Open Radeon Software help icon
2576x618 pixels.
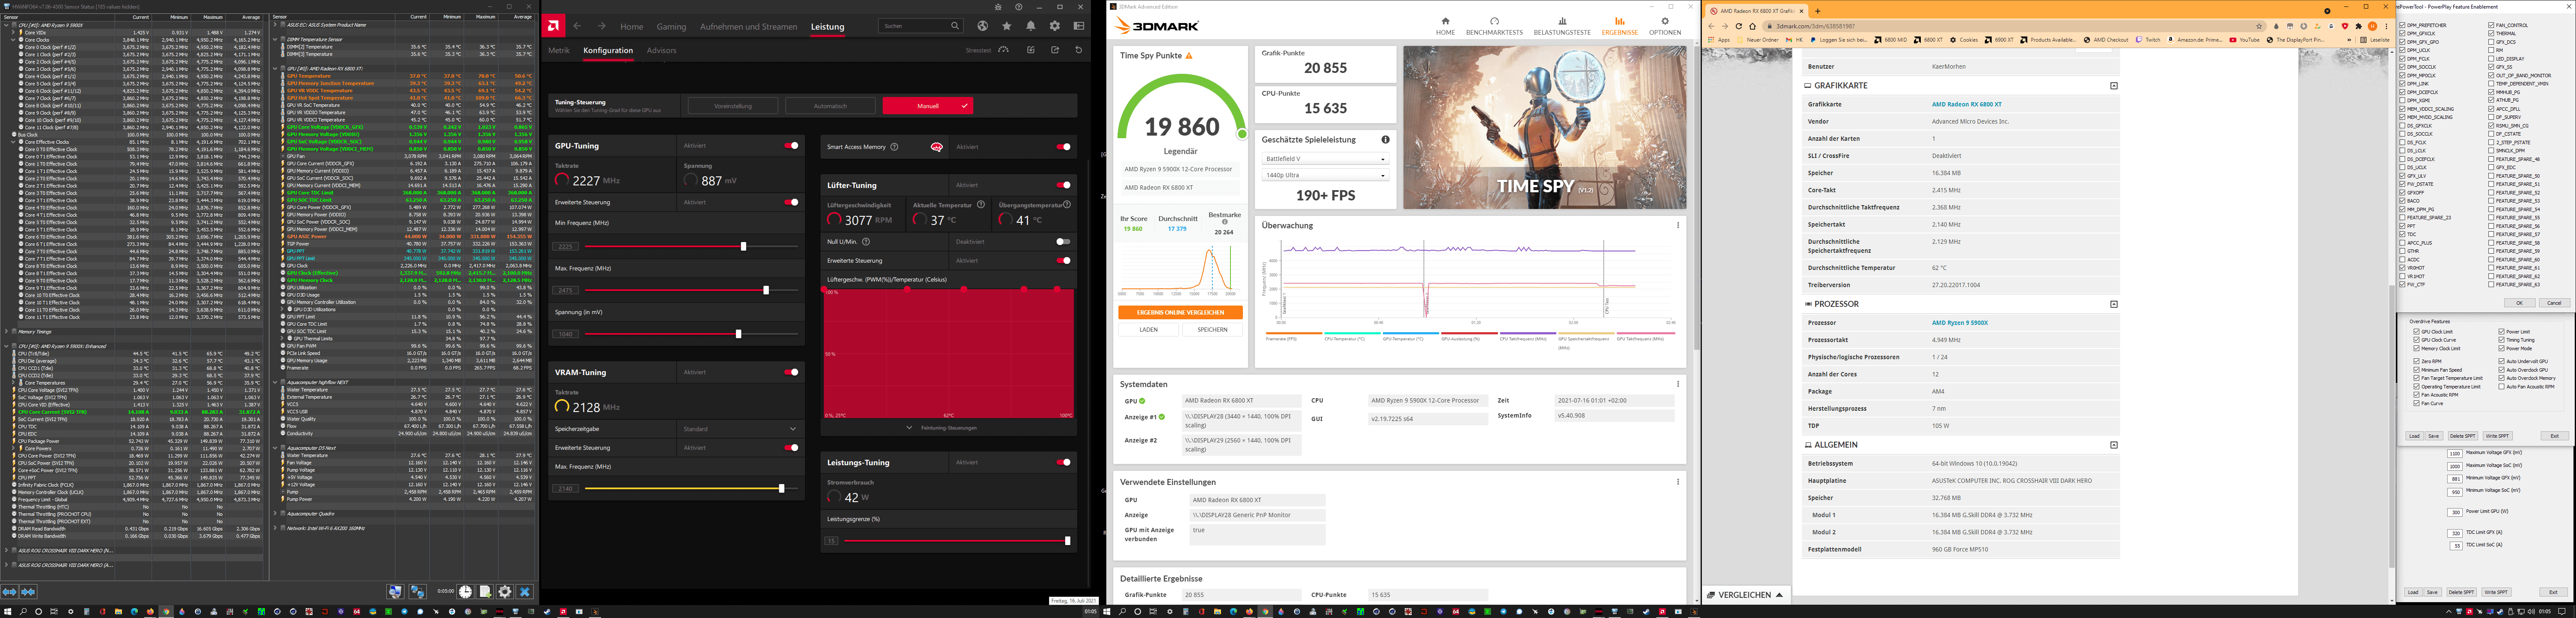pyautogui.click(x=1018, y=7)
